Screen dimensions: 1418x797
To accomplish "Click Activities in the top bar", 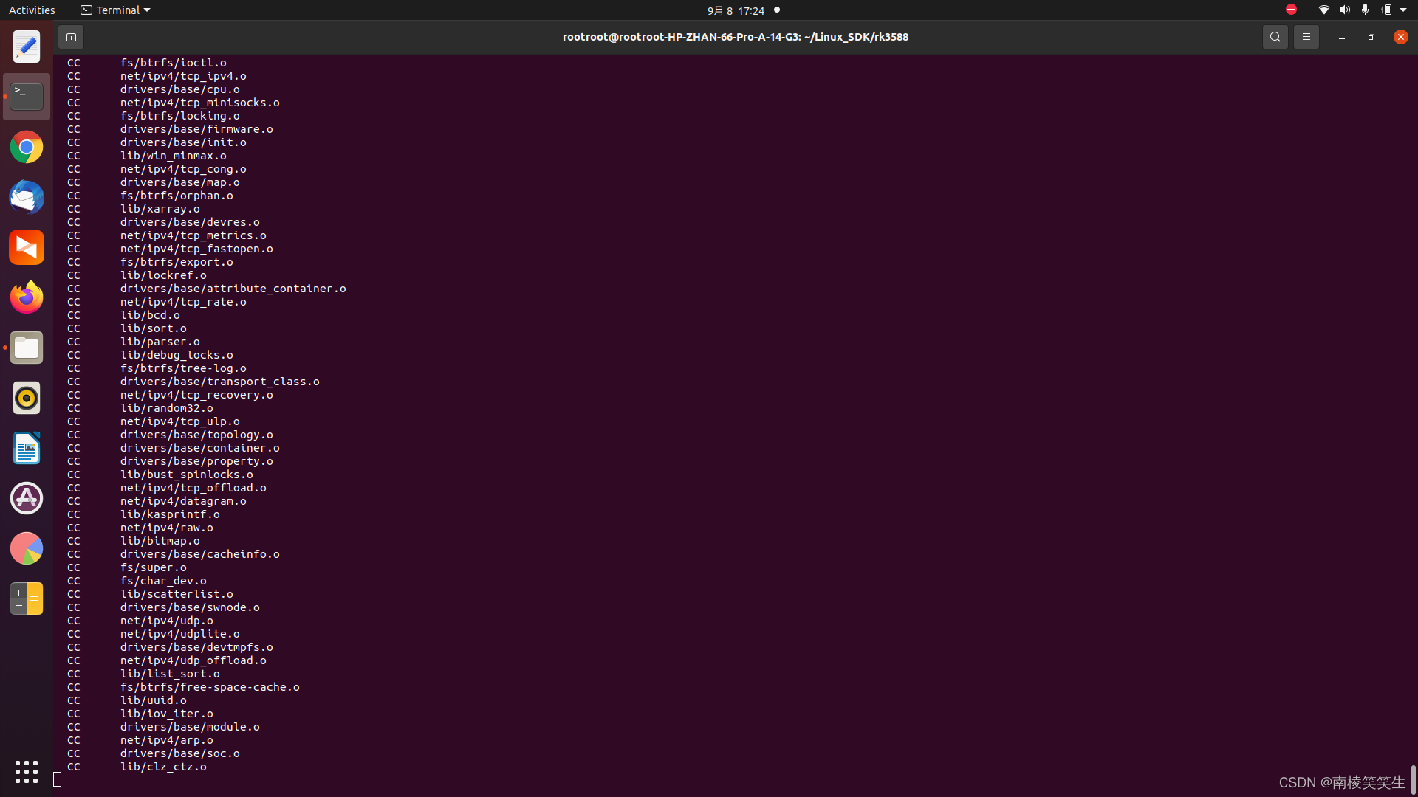I will coord(32,10).
